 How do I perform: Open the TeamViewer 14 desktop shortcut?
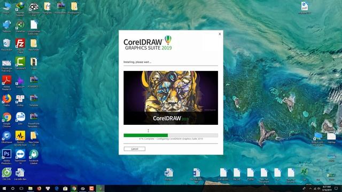pyautogui.click(x=20, y=156)
